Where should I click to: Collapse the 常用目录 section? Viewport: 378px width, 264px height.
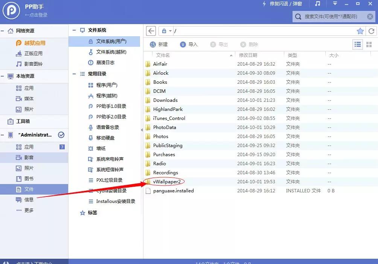[x=74, y=74]
